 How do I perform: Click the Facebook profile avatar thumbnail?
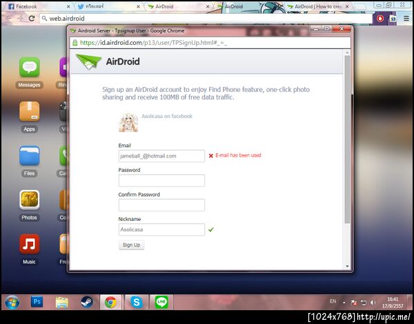tap(128, 122)
